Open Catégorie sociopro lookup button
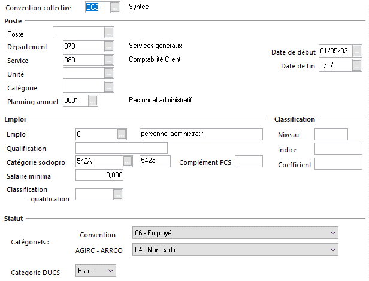 (x=128, y=161)
